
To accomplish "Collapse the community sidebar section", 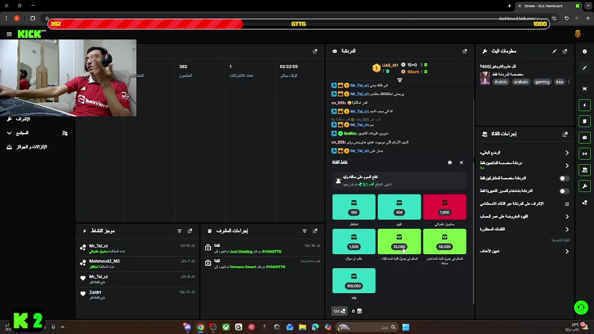I will point(9,133).
